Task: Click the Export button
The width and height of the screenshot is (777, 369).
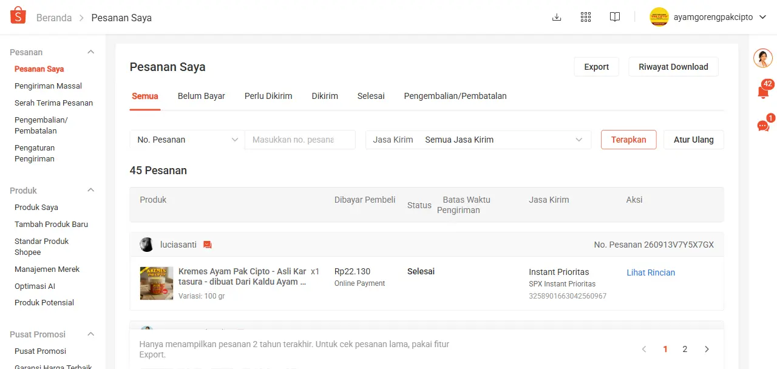Action: 597,67
